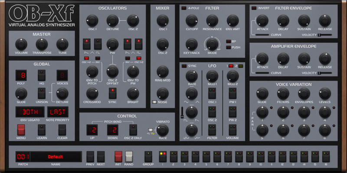
Task: Click the Next patch button
Action: pyautogui.click(x=101, y=157)
